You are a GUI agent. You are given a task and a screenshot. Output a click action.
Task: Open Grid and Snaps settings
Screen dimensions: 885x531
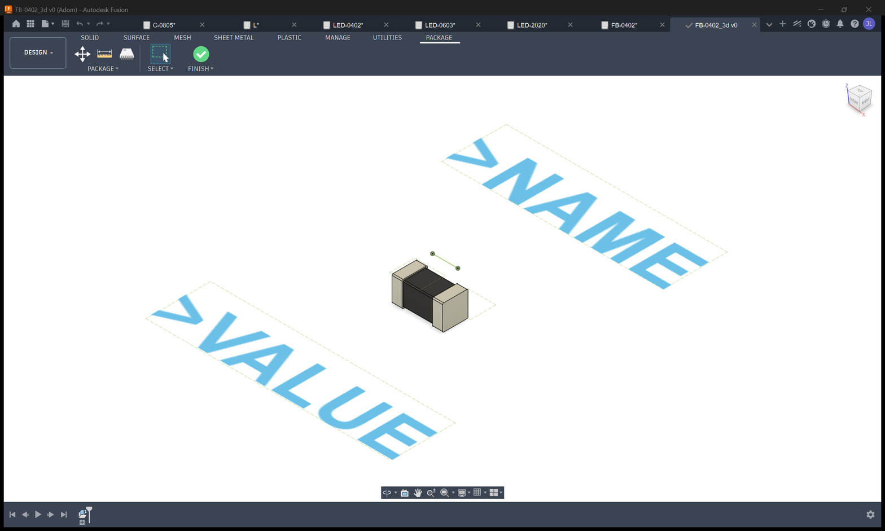coord(477,493)
